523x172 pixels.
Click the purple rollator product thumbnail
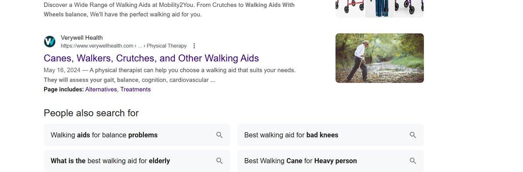(409, 8)
